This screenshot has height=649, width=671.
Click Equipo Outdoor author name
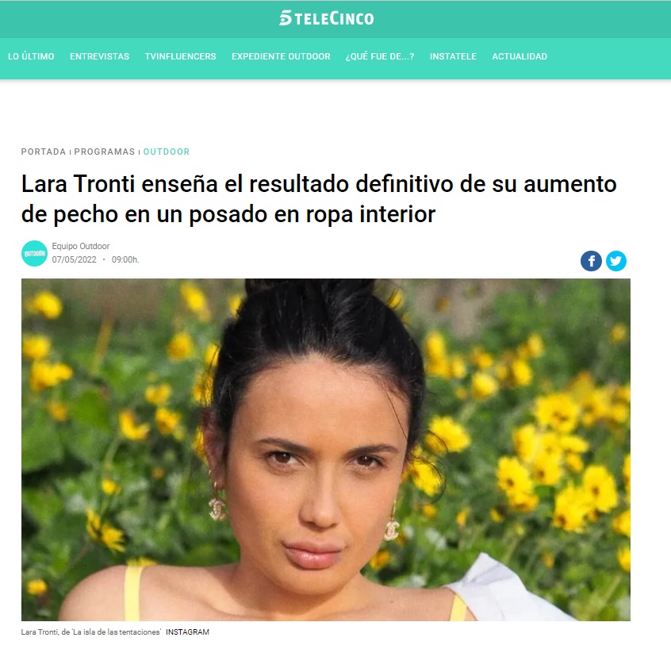pyautogui.click(x=81, y=246)
